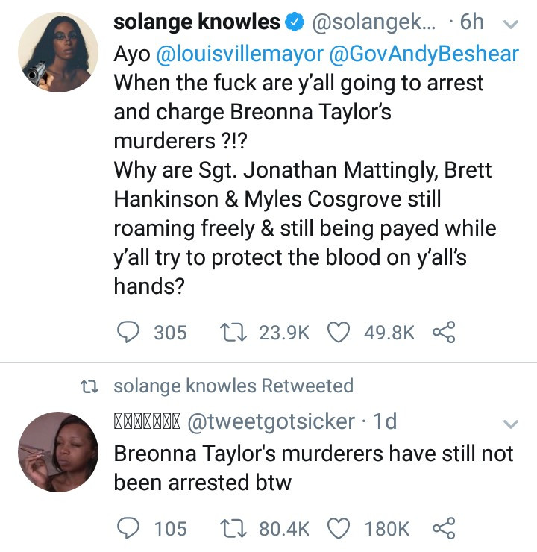Reply to the @tweetgotsicker tweet
Screen dimensions: 537x552
(x=128, y=528)
